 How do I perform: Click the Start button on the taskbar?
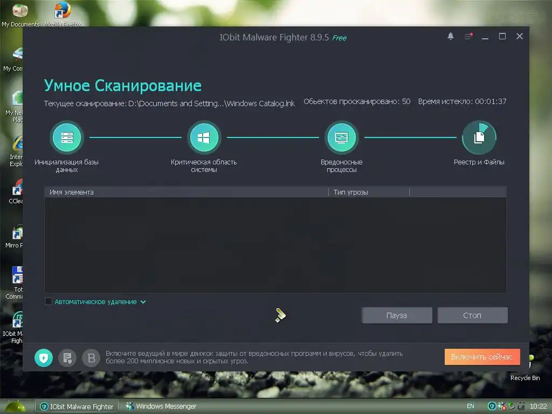(16, 406)
